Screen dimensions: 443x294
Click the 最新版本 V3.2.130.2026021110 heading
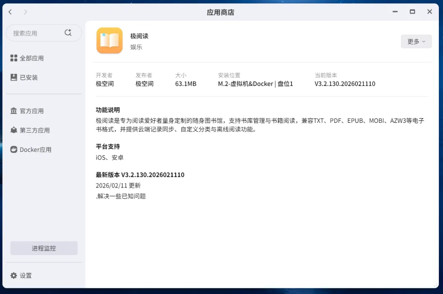tap(140, 175)
